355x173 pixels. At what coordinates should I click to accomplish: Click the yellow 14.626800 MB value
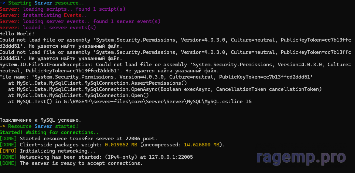pos(202,145)
